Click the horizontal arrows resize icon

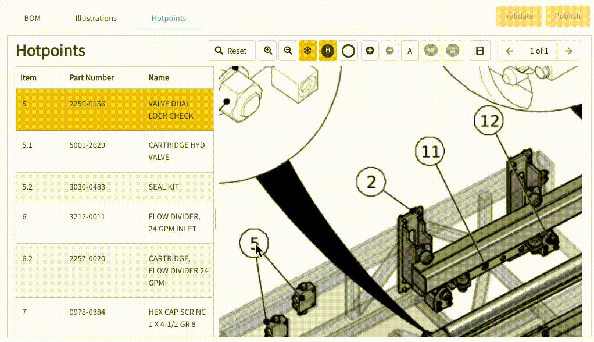[431, 51]
